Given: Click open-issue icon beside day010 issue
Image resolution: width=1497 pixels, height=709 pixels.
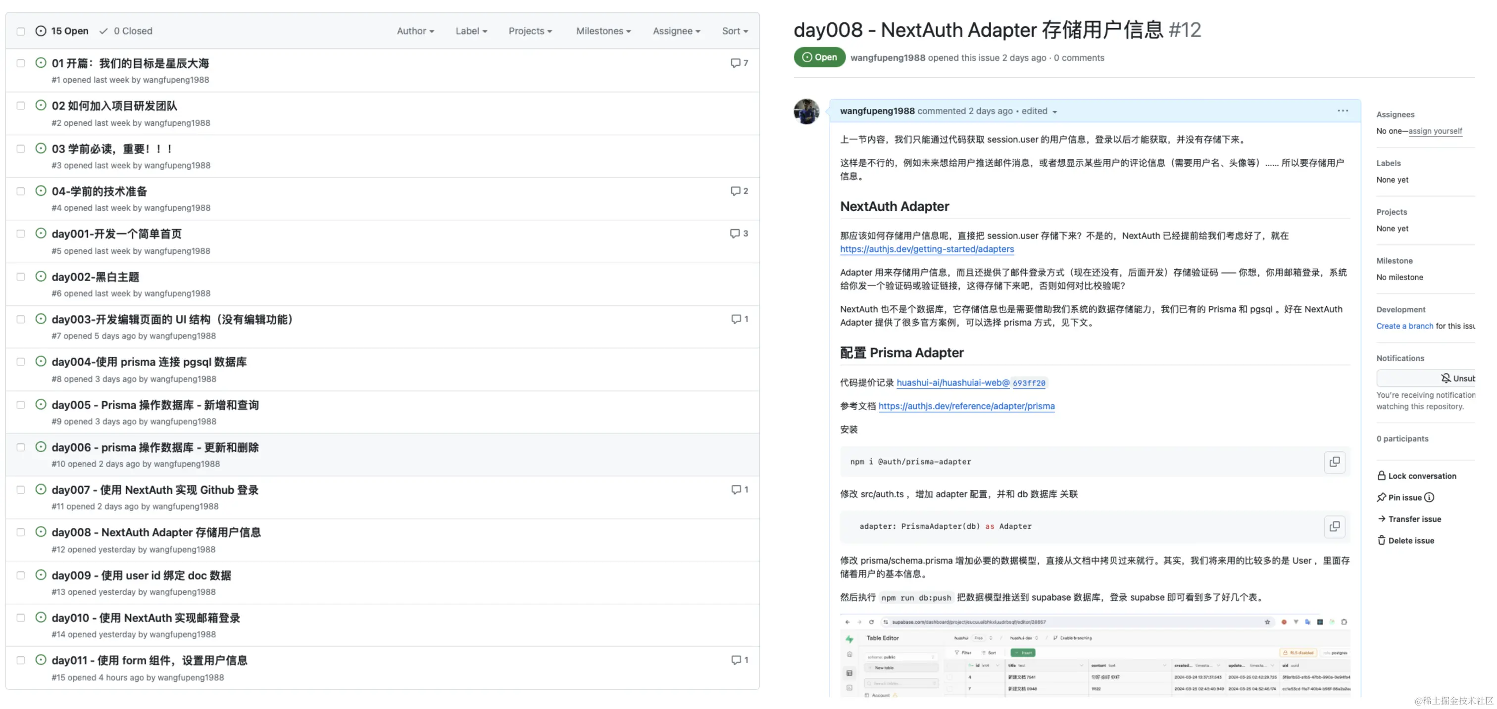Looking at the screenshot, I should [41, 617].
